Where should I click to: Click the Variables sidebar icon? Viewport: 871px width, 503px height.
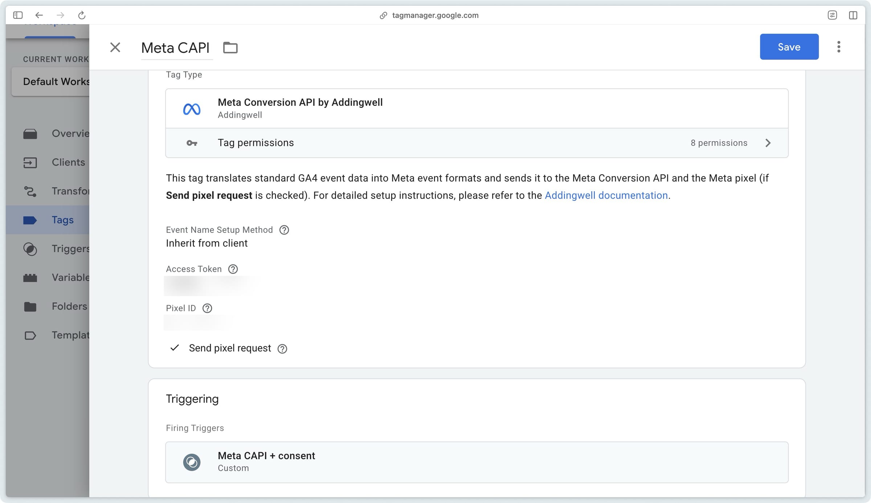tap(30, 278)
